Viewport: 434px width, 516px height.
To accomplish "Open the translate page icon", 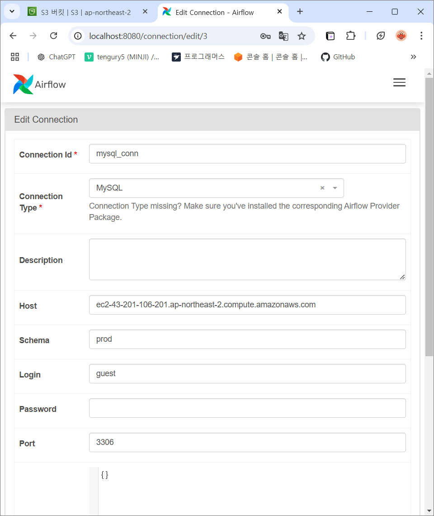I will coord(283,36).
